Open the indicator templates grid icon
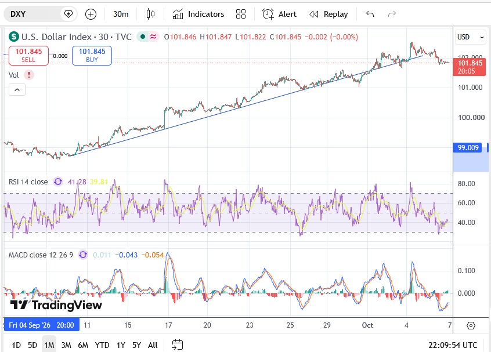Screen dimensions: 491x352 (241, 14)
